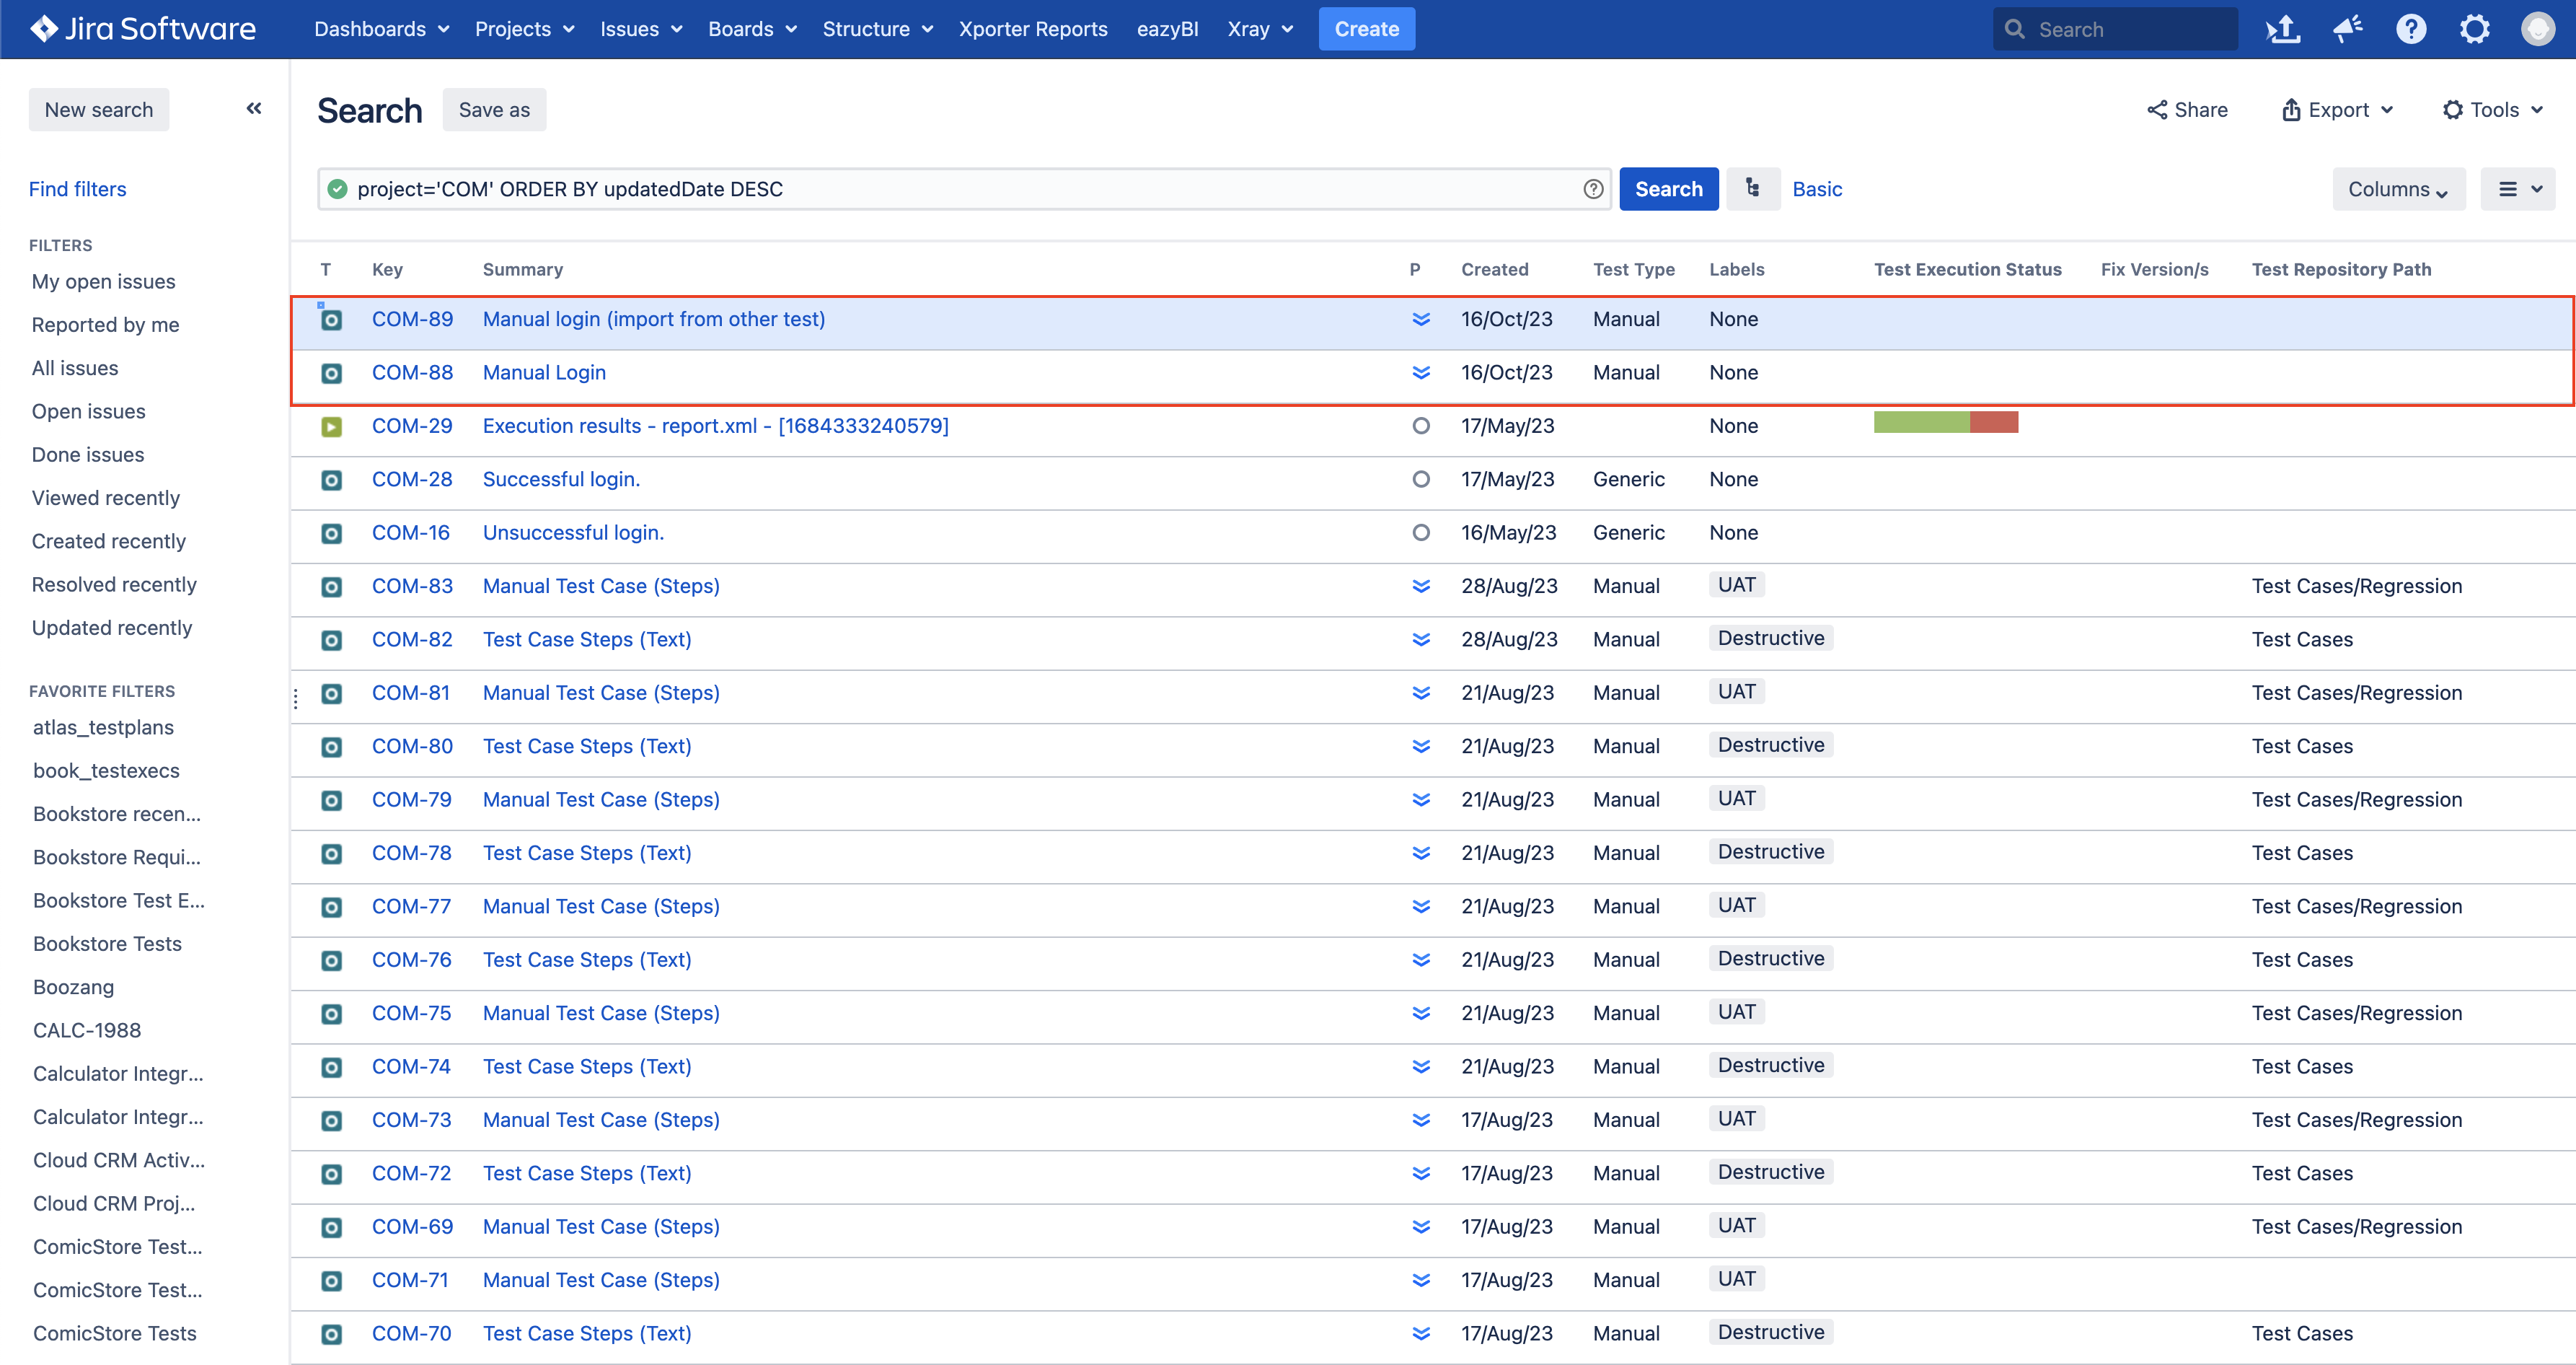Click the JQL syntax help icon
Viewport: 2576px width, 1365px height.
pyautogui.click(x=1593, y=189)
